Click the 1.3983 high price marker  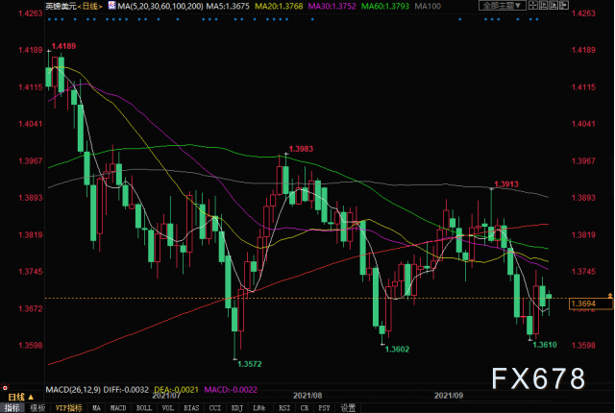point(301,149)
